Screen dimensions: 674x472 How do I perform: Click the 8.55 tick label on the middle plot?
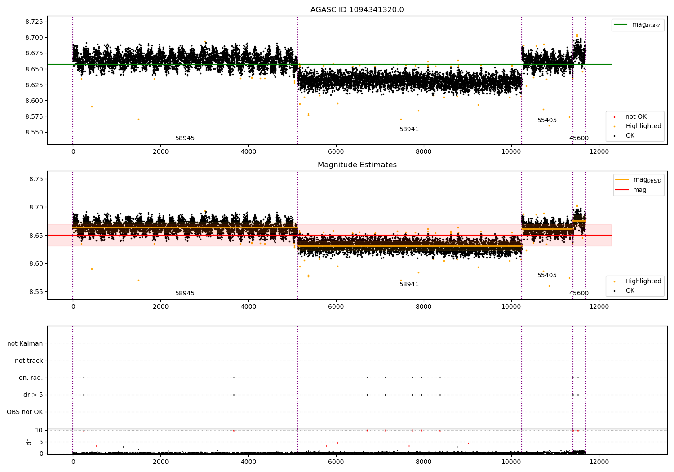click(x=36, y=292)
